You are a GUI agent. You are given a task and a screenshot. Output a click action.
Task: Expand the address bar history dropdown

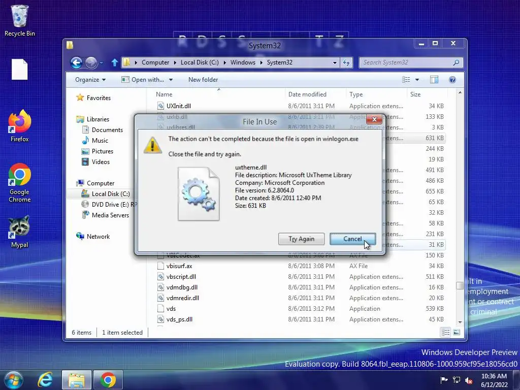[335, 62]
